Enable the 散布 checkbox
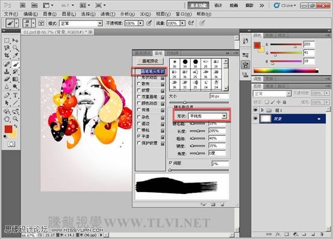The width and height of the screenshot is (333, 239). [x=139, y=84]
